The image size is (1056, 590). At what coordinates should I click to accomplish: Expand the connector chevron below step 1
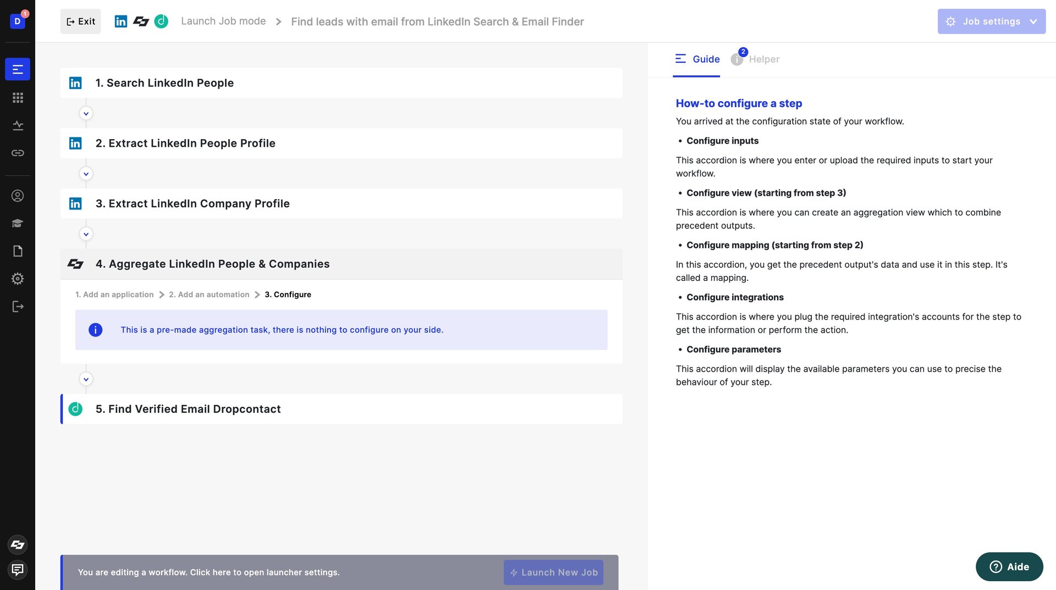(x=86, y=113)
